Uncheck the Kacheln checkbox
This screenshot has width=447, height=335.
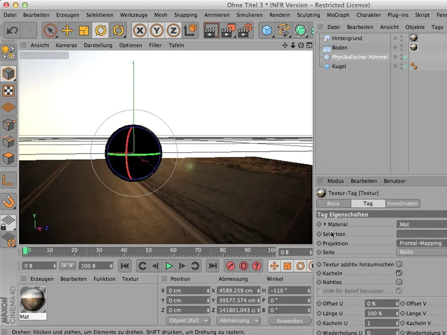click(x=399, y=273)
